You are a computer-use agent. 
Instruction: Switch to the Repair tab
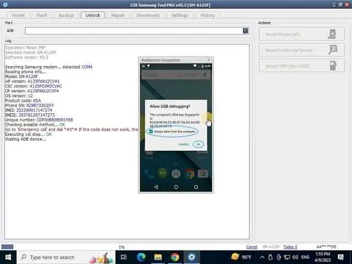point(118,15)
